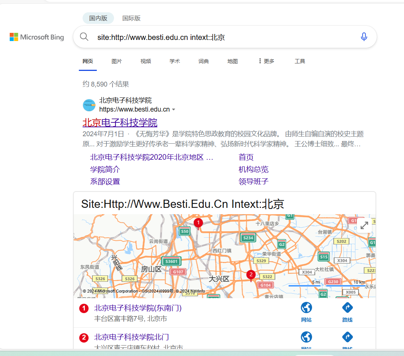Click the red number 2 list marker
The image size is (404, 356).
[x=84, y=337]
